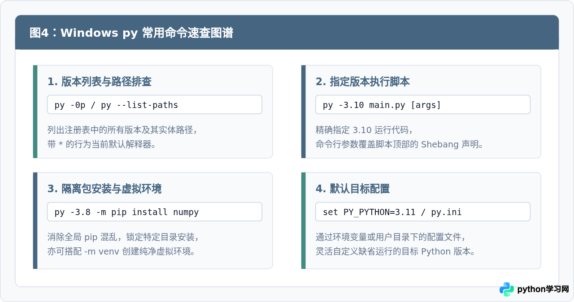Click the text '带 * 的行为当前默认解释器。'

[x=102, y=144]
